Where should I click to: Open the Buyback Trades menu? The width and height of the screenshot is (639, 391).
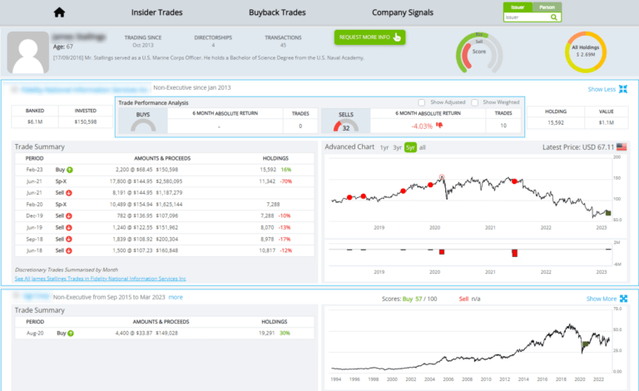point(277,12)
